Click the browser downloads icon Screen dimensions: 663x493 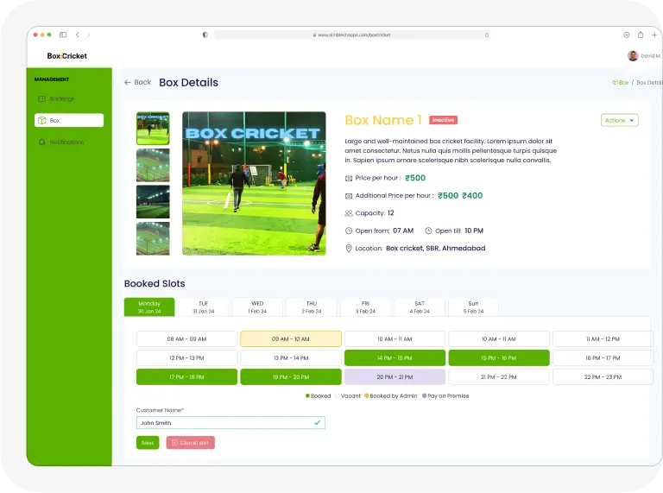click(627, 35)
